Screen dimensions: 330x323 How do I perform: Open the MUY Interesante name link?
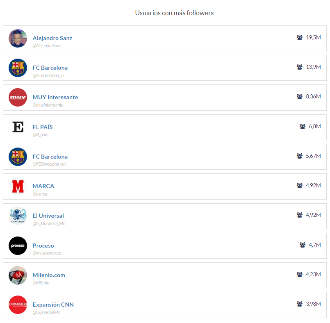point(55,97)
